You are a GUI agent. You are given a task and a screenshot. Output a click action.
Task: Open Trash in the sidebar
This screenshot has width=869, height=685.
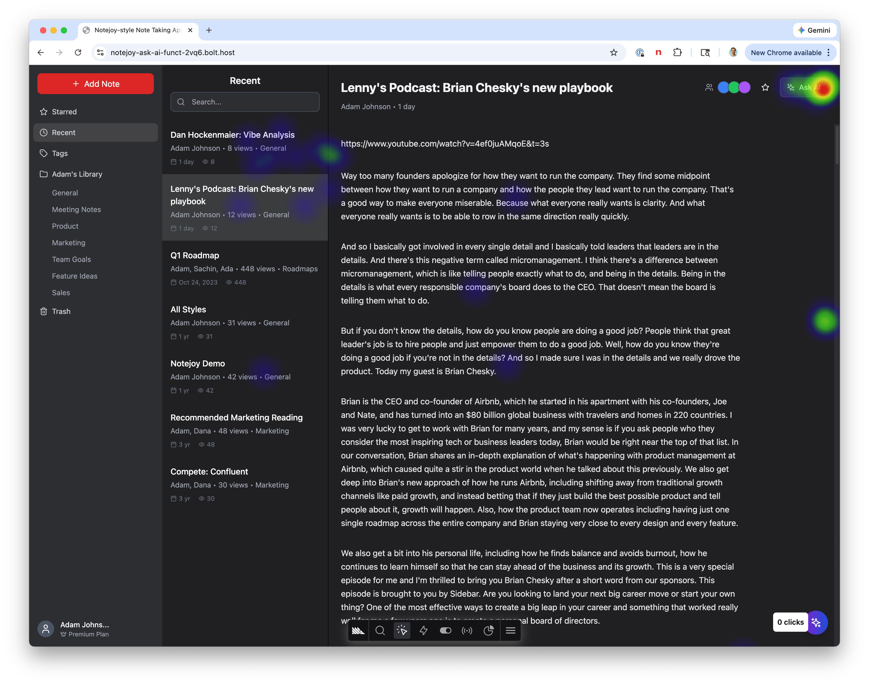[x=61, y=311]
